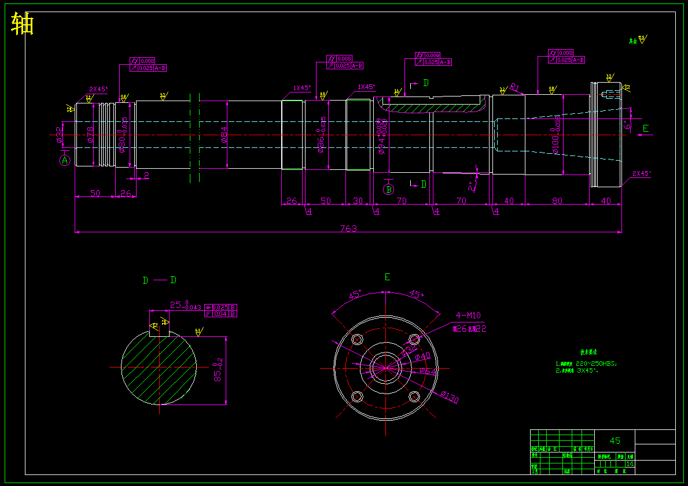The width and height of the screenshot is (688, 486).
Task: Click the datum A circle marker
Action: tap(65, 161)
